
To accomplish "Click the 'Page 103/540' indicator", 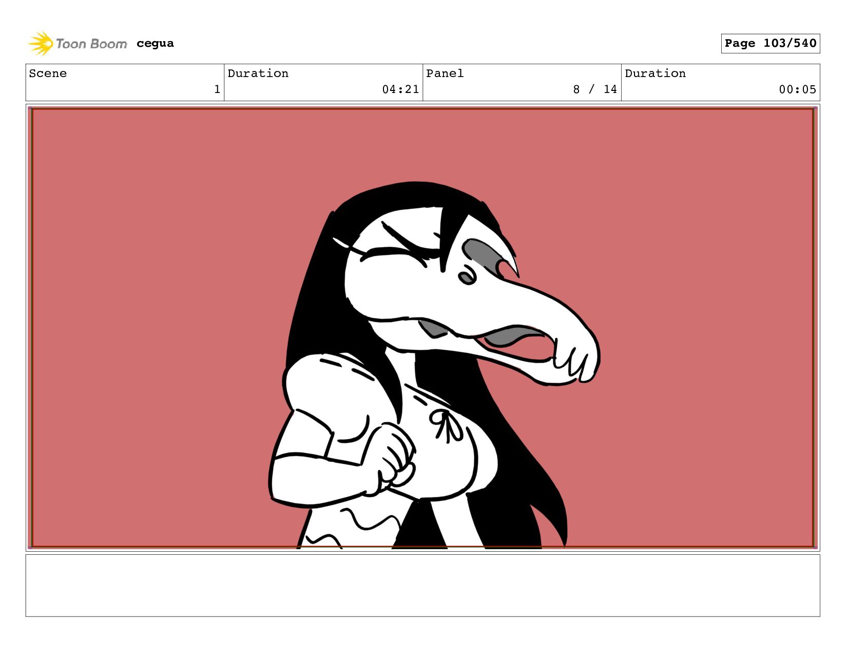I will [x=770, y=43].
